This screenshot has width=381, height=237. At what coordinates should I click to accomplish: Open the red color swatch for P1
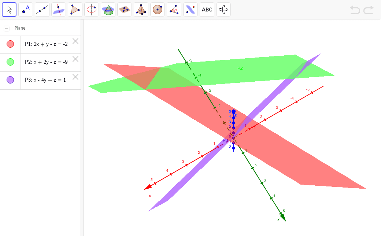click(10, 44)
